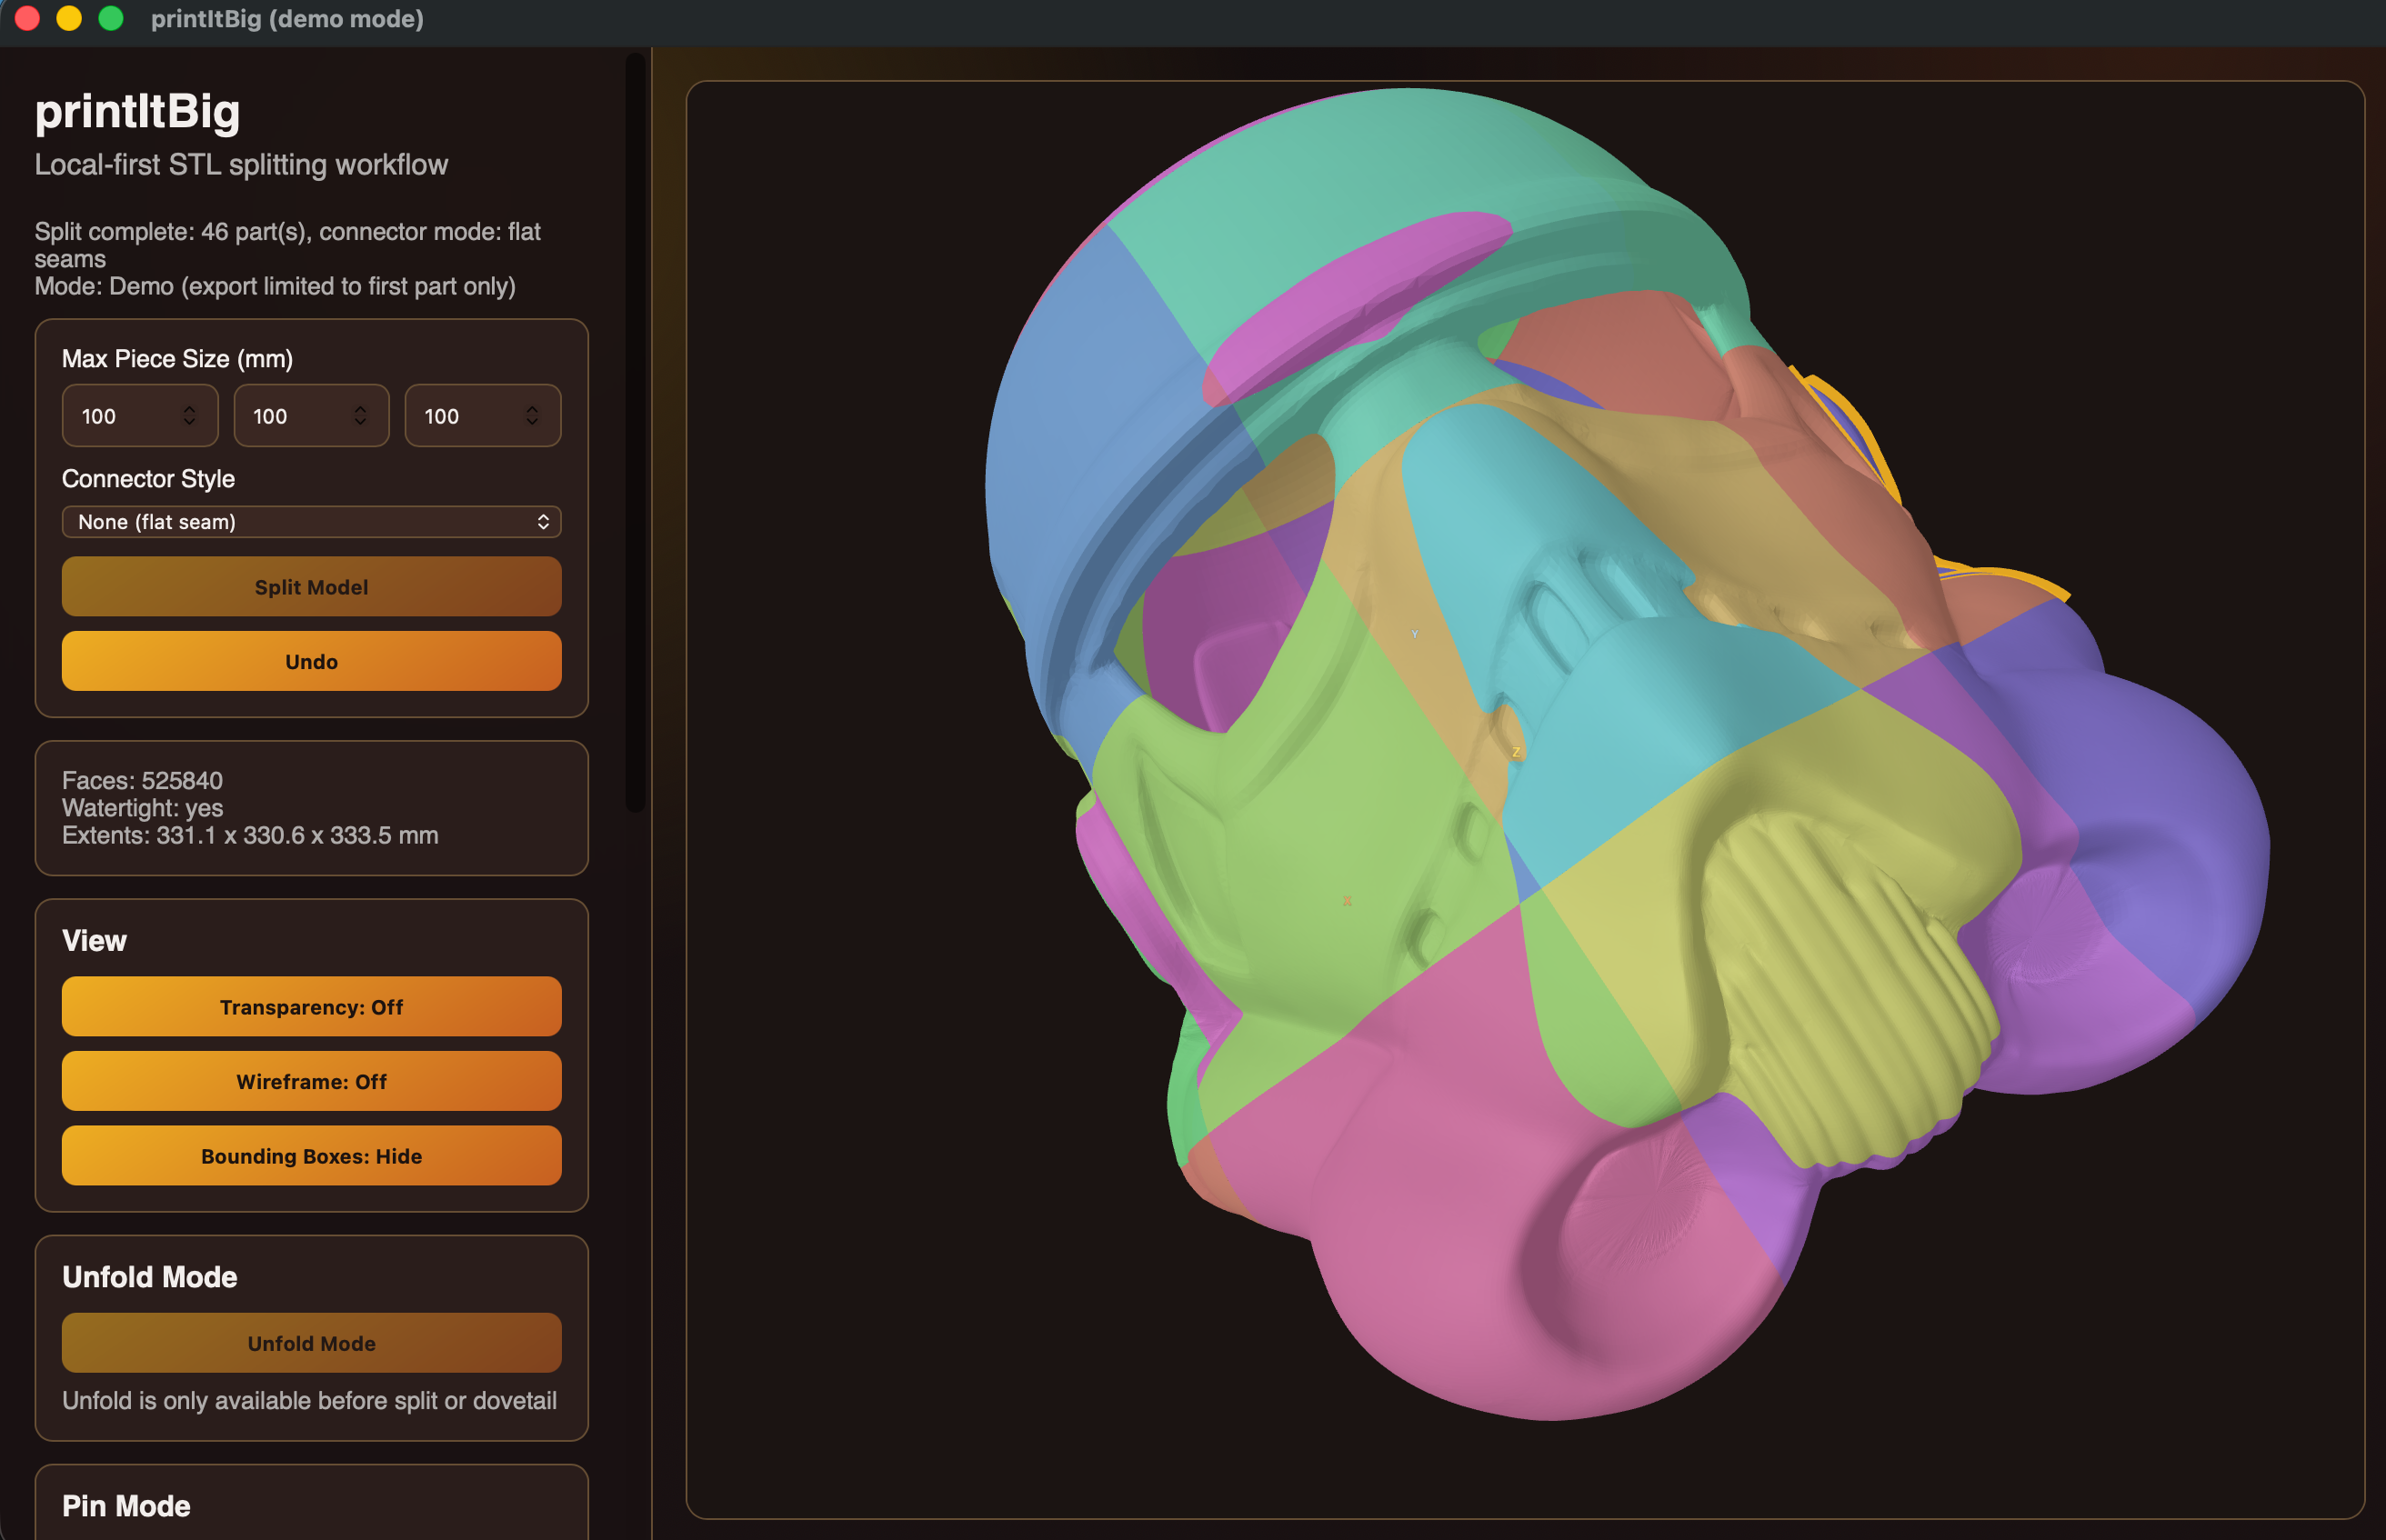Viewport: 2386px width, 1540px height.
Task: Click the third Max Piece Size stepper arrows
Action: [x=532, y=415]
